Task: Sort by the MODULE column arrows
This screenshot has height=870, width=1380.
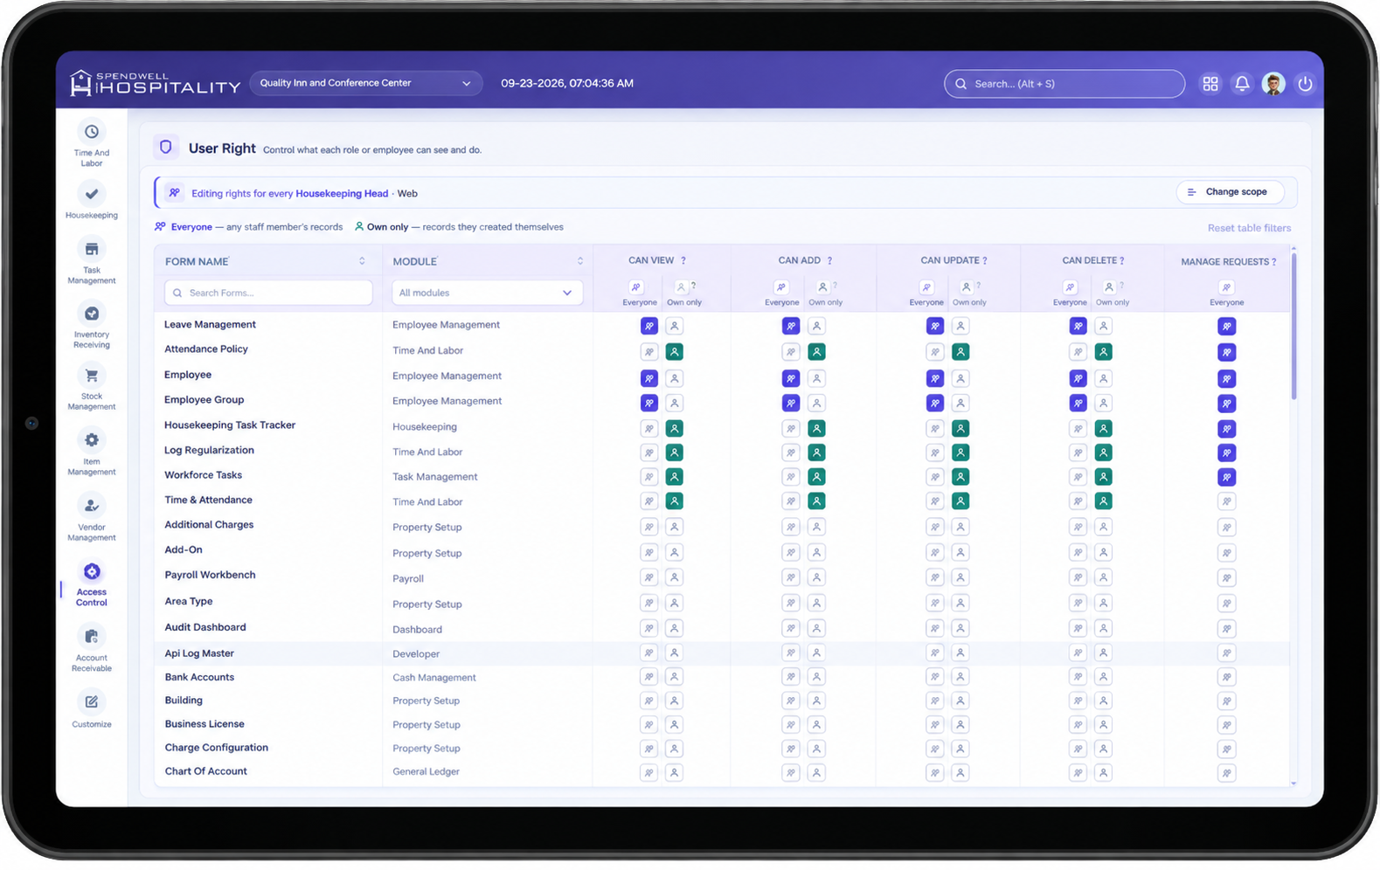Action: [579, 261]
